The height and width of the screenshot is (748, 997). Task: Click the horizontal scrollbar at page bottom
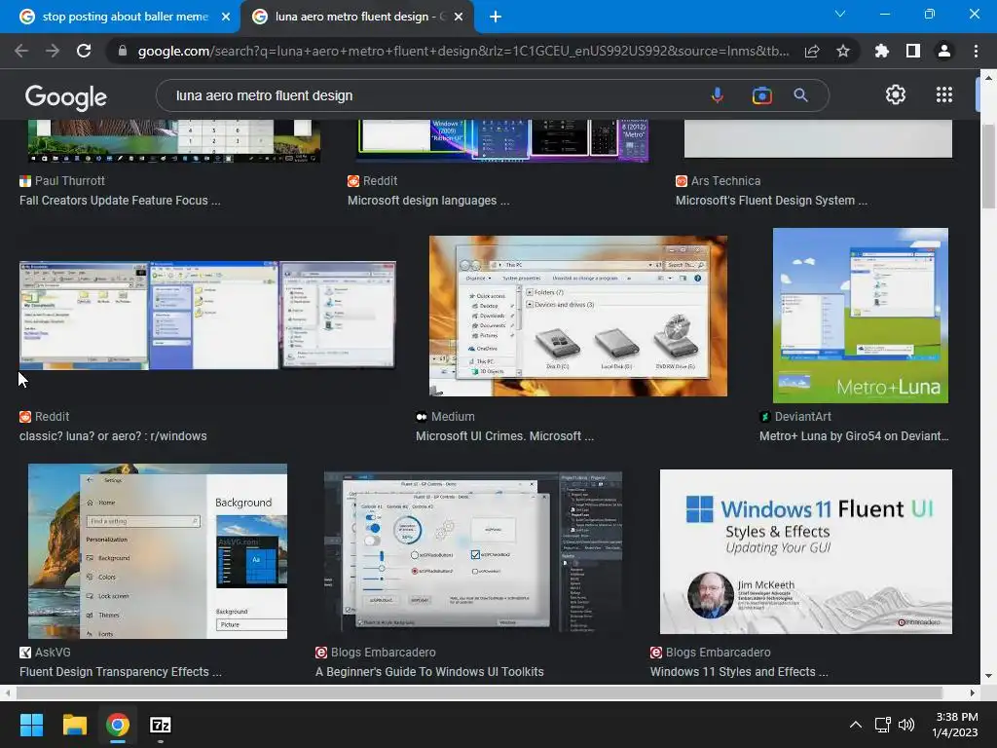[479, 692]
